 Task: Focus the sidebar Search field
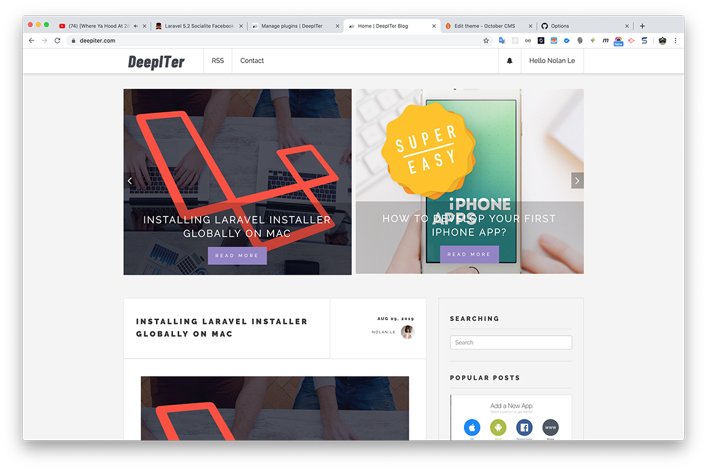point(511,343)
